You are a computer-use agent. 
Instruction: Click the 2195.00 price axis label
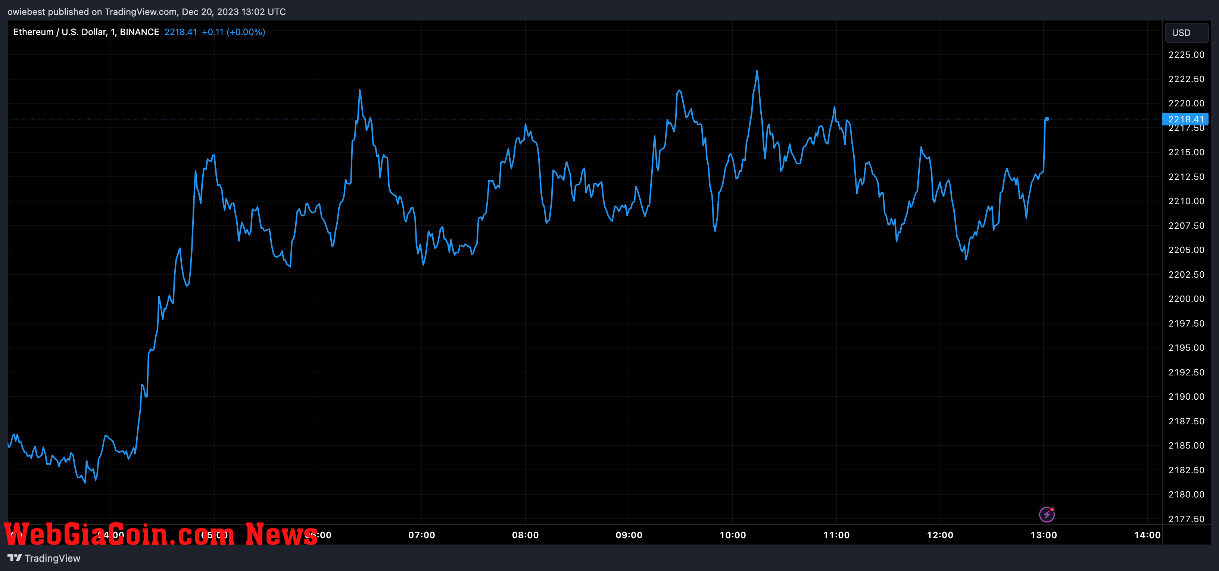pos(1187,348)
